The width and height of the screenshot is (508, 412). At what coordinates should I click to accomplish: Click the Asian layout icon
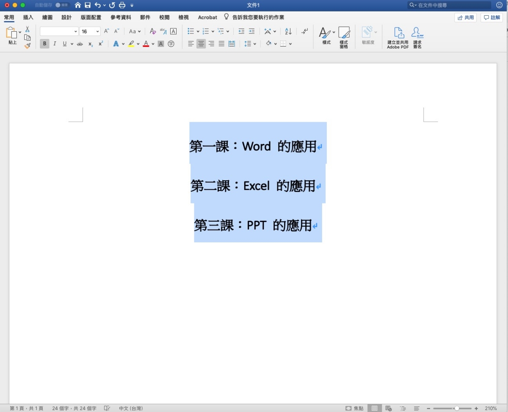(268, 31)
